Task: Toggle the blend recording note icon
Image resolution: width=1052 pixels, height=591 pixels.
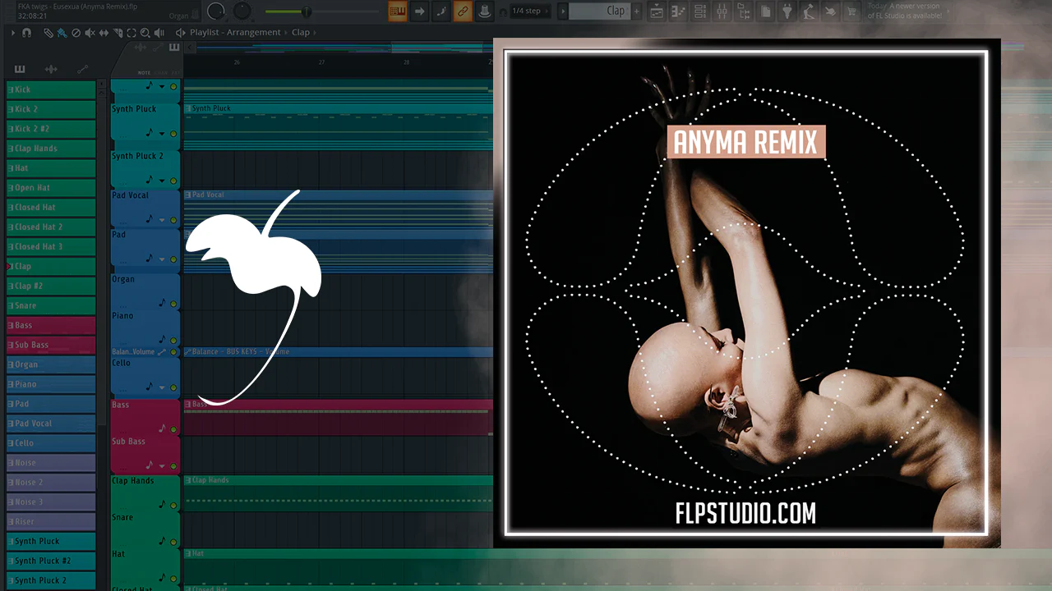Action: point(441,11)
